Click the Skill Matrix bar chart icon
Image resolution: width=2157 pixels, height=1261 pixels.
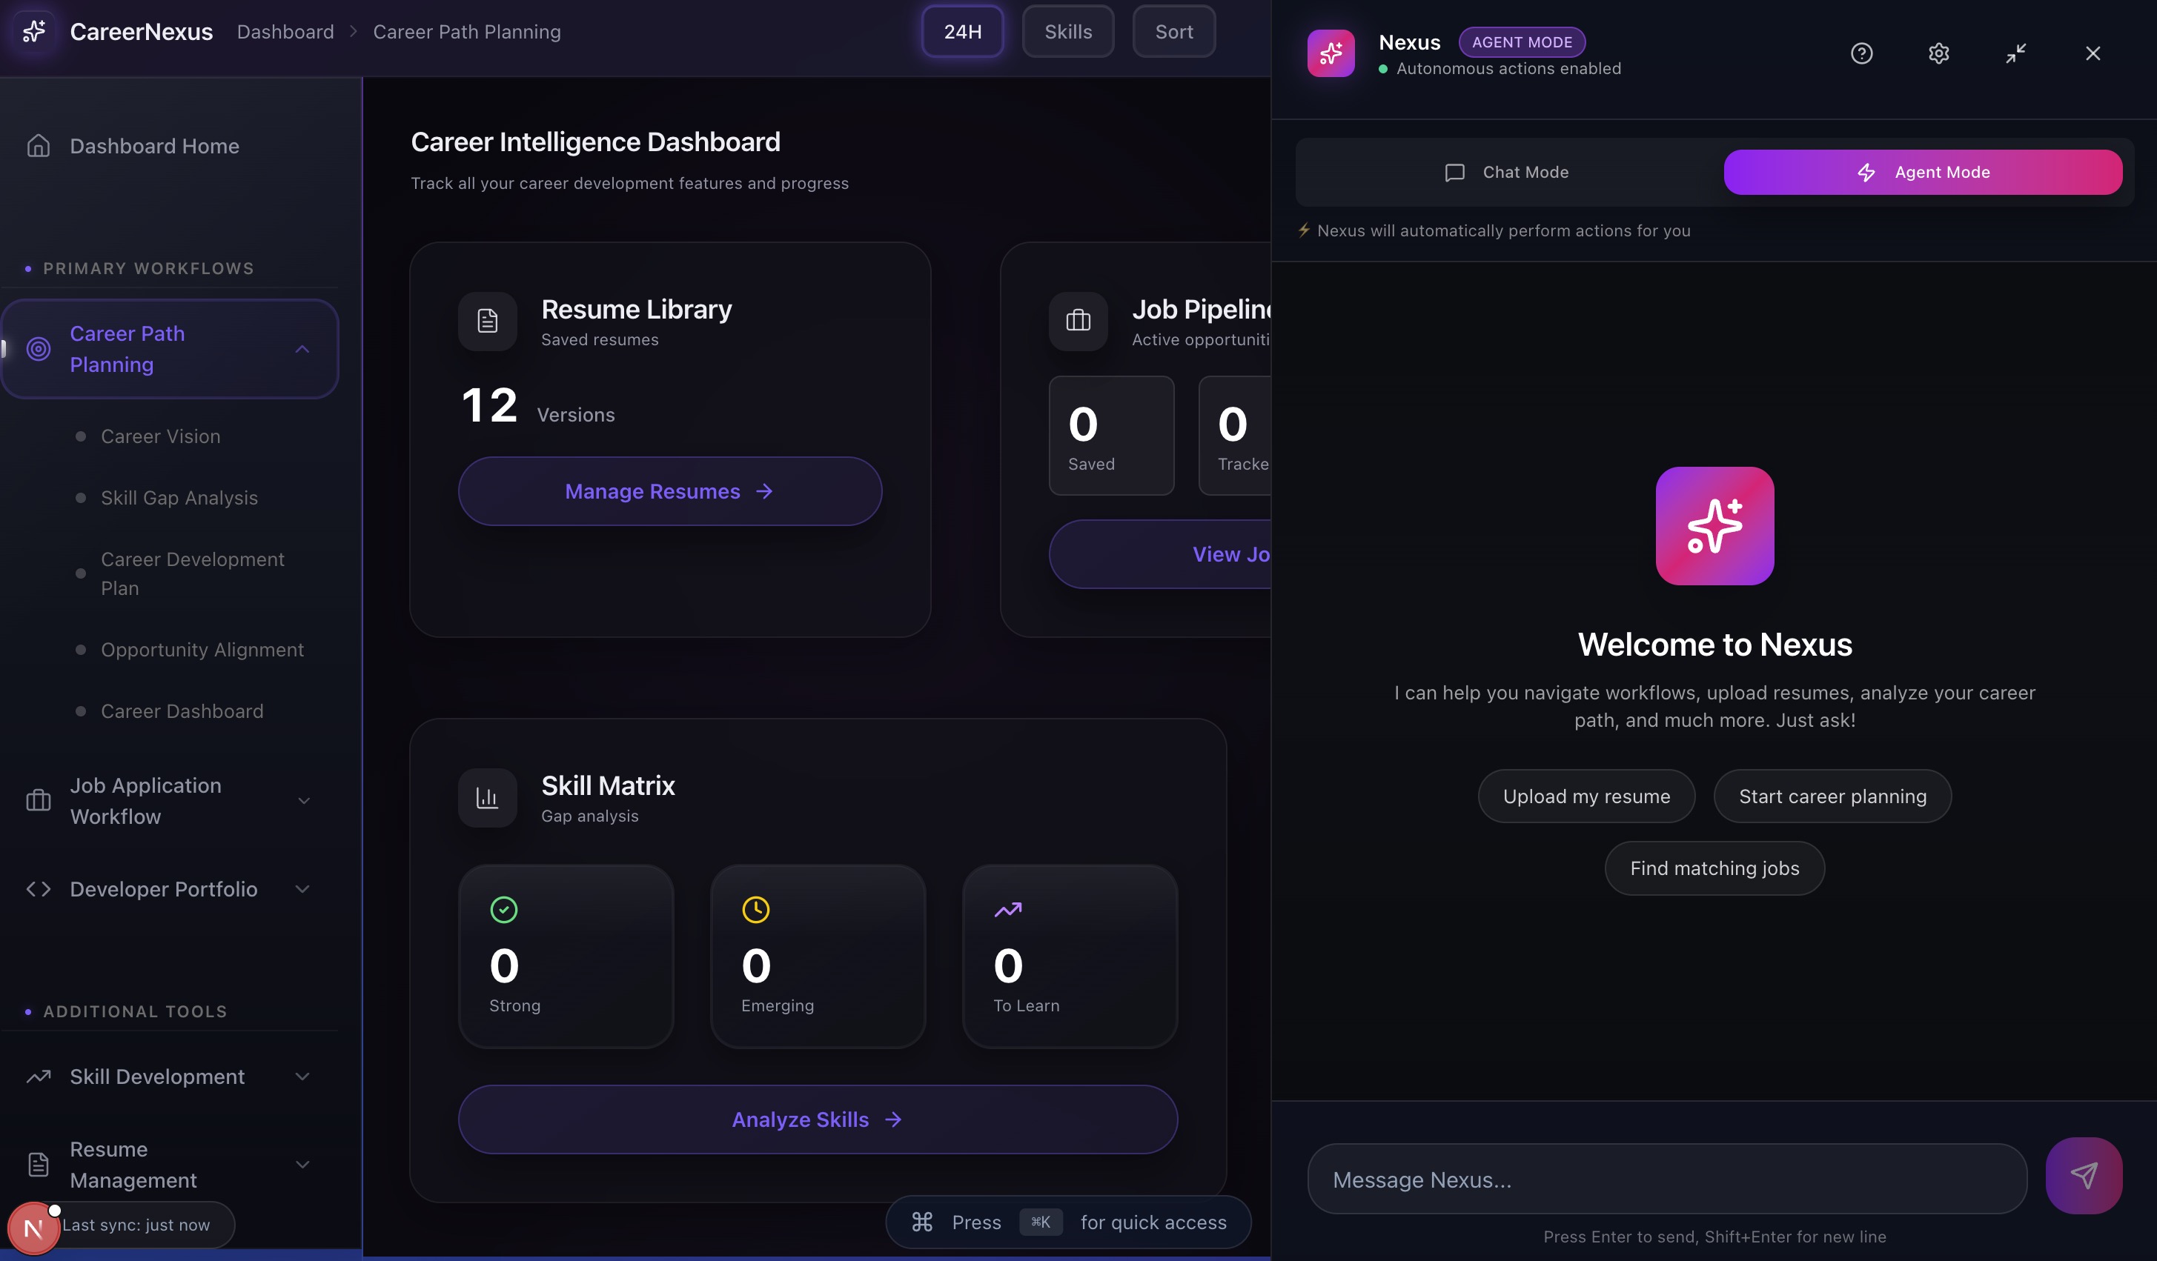coord(487,798)
